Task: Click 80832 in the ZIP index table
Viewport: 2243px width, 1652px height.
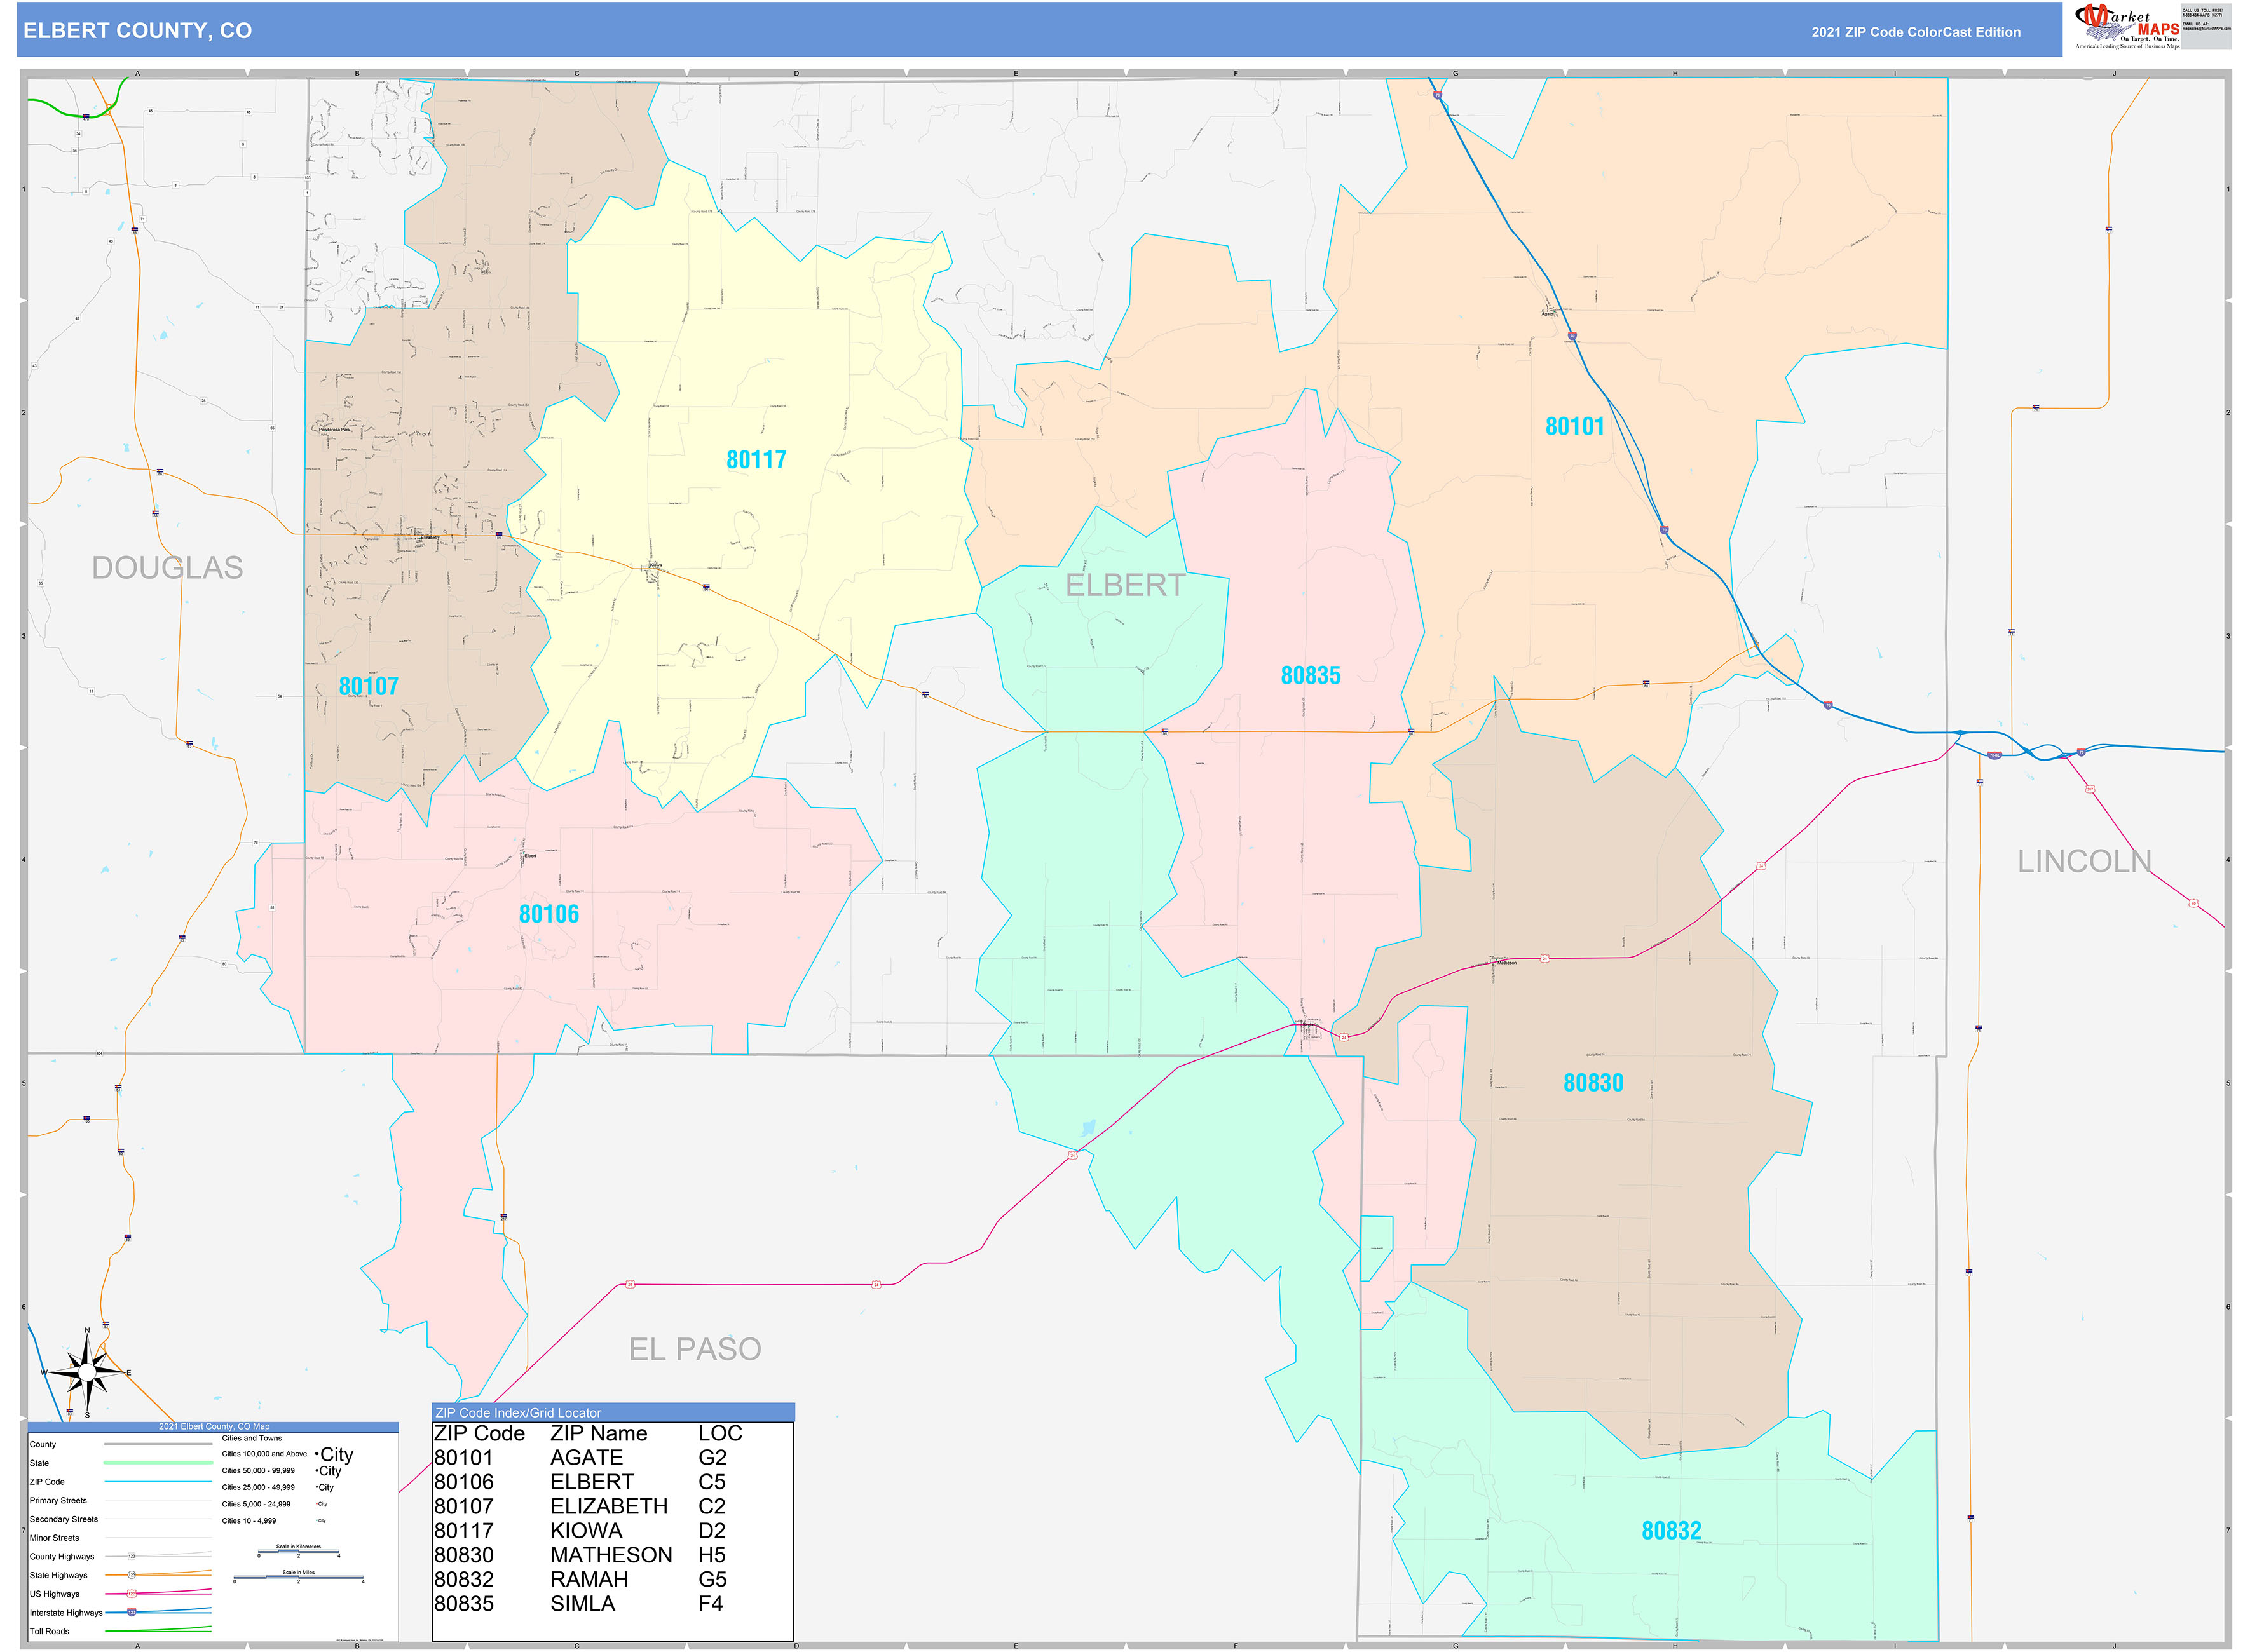Action: click(463, 1580)
